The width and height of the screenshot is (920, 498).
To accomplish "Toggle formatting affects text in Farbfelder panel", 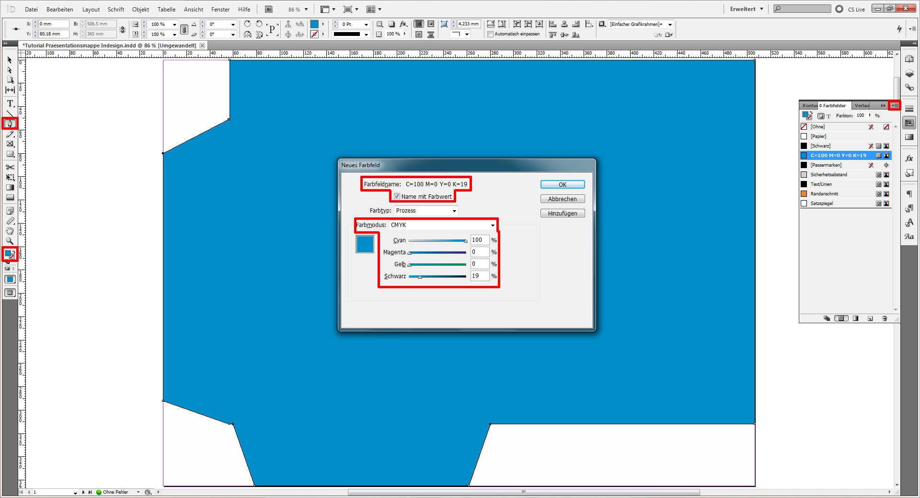I will 828,116.
